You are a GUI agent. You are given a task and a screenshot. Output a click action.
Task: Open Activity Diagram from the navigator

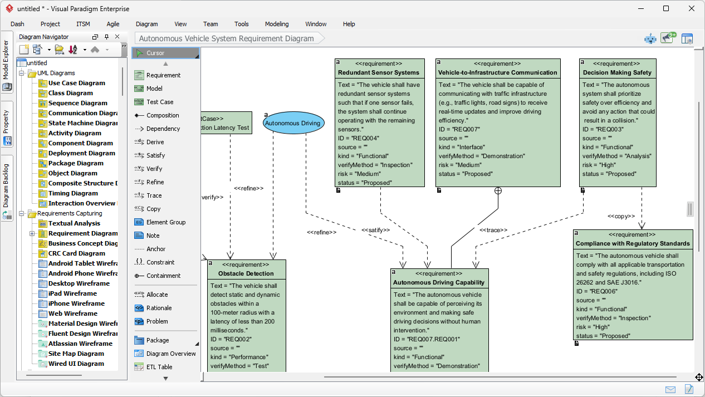74,133
